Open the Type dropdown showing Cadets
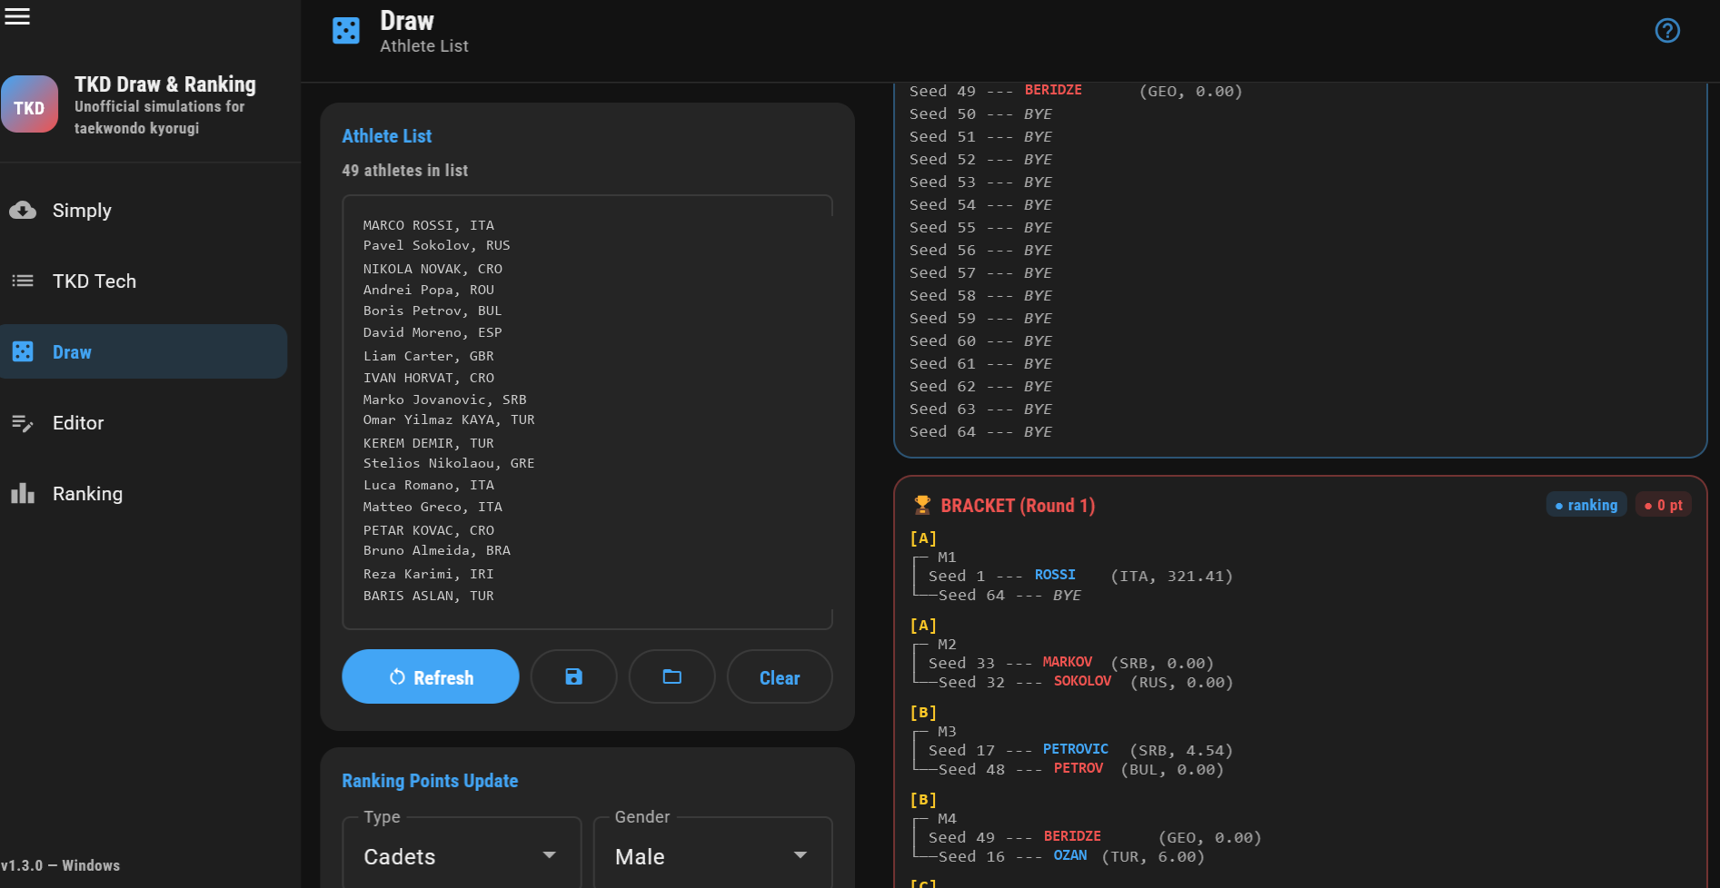Viewport: 1720px width, 888px height. click(x=462, y=856)
